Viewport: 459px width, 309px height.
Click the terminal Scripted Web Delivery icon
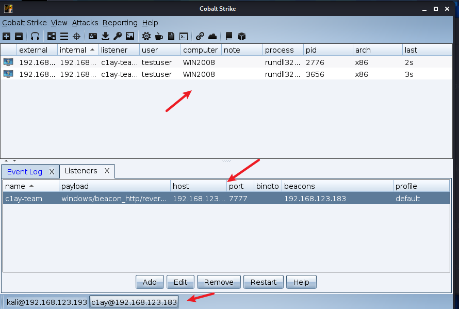click(184, 36)
